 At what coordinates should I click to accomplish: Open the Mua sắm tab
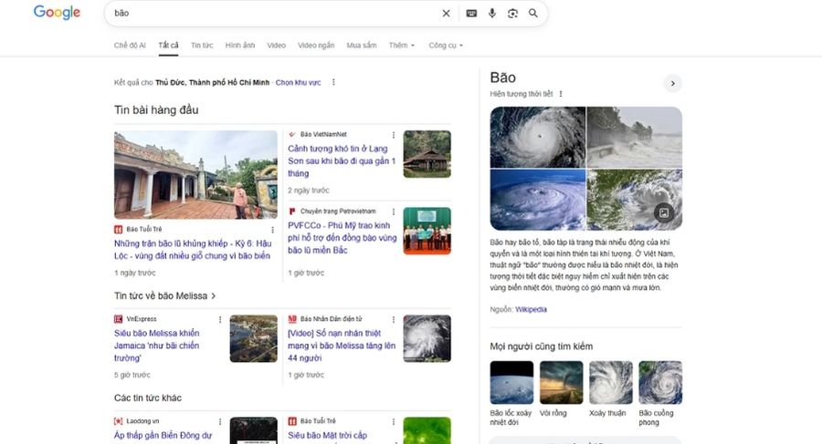[362, 45]
